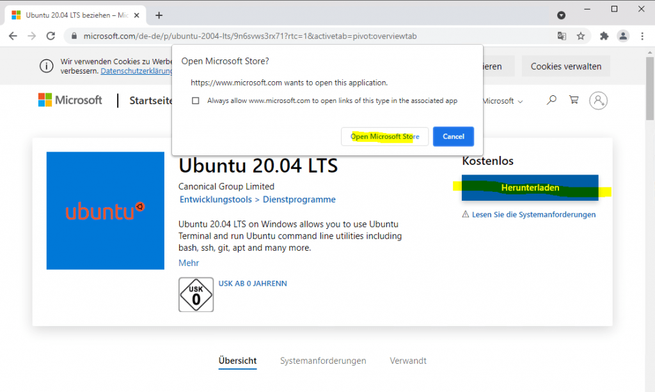Click the warning triangle icon beside Systemanforderungen
This screenshot has height=392, width=655.
coord(466,214)
